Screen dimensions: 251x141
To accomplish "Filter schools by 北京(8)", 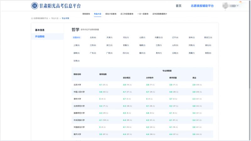I will [93, 38].
